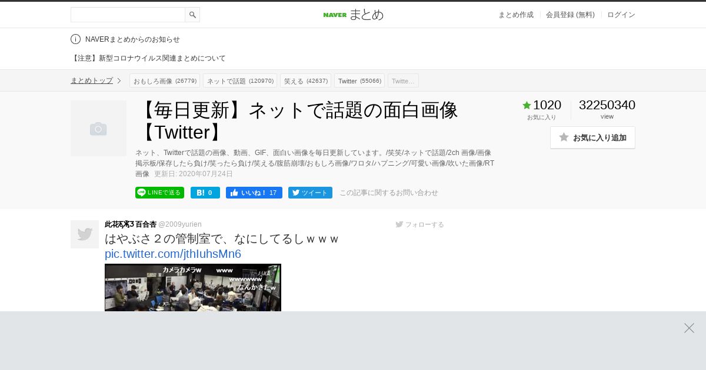Click フォローする Twitter follow link
706x370 pixels.
420,224
